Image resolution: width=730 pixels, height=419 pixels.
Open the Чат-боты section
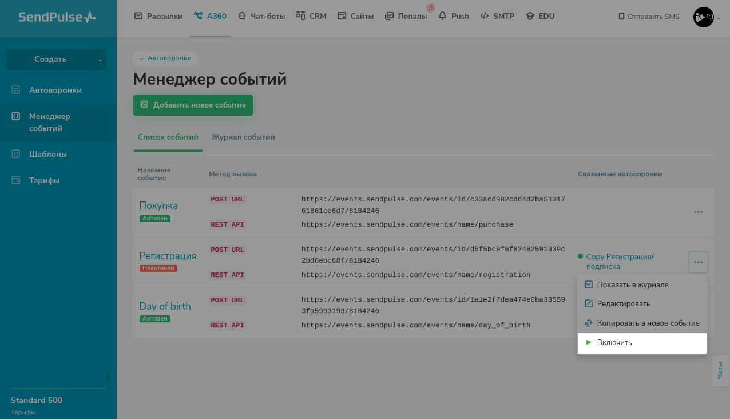261,16
